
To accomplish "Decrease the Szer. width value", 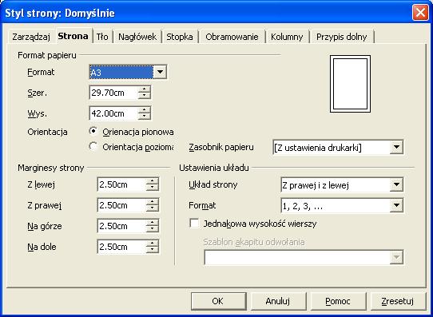I will tap(144, 96).
